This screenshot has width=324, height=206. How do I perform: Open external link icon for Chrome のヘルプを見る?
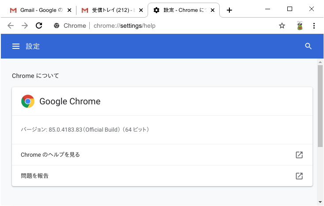299,155
